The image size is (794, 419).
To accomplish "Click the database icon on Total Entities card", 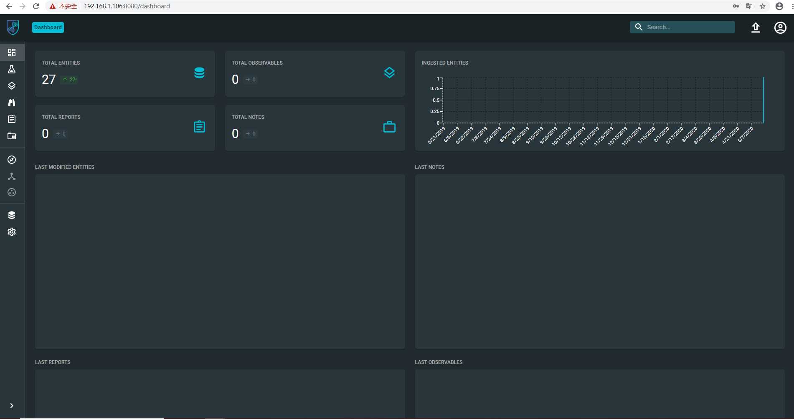I will pos(199,73).
